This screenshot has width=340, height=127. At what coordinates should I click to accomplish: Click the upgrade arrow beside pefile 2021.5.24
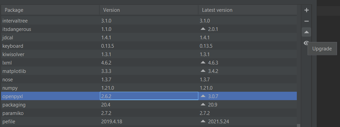pyautogui.click(x=203, y=121)
